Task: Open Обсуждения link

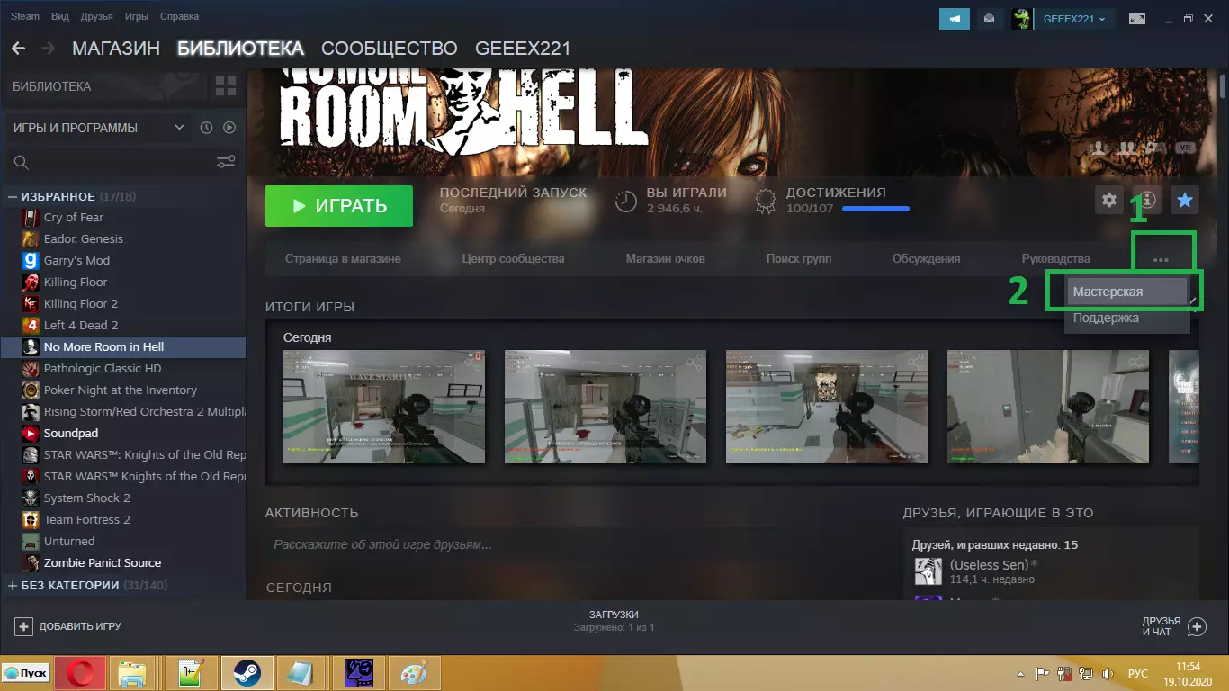Action: (x=927, y=259)
